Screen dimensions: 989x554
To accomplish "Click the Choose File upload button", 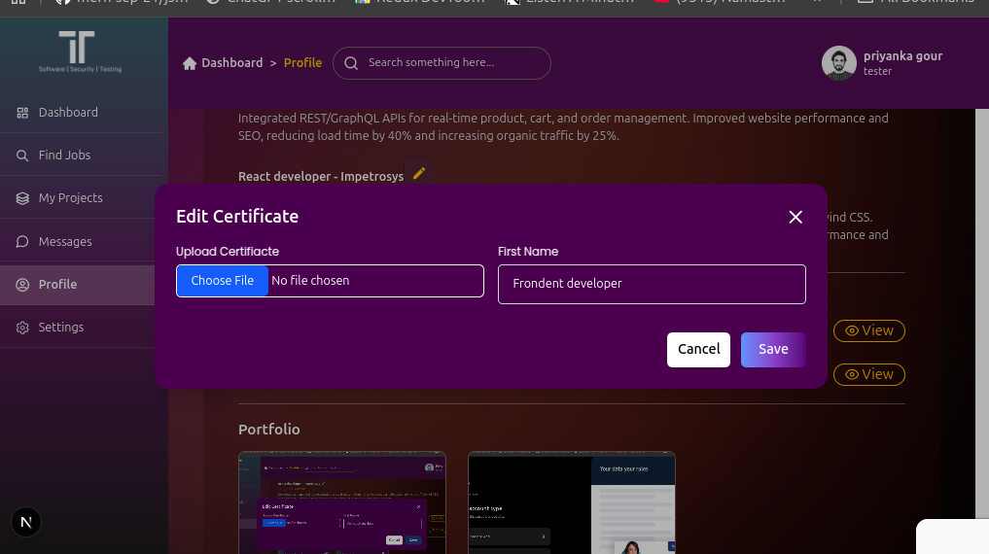I will [223, 281].
